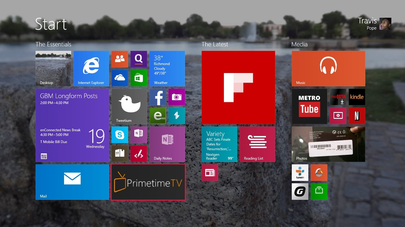Open the Desktop tile

53,69
